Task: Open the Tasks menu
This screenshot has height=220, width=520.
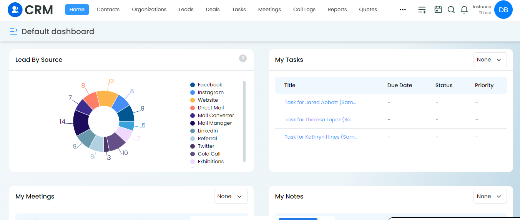Action: pyautogui.click(x=239, y=10)
